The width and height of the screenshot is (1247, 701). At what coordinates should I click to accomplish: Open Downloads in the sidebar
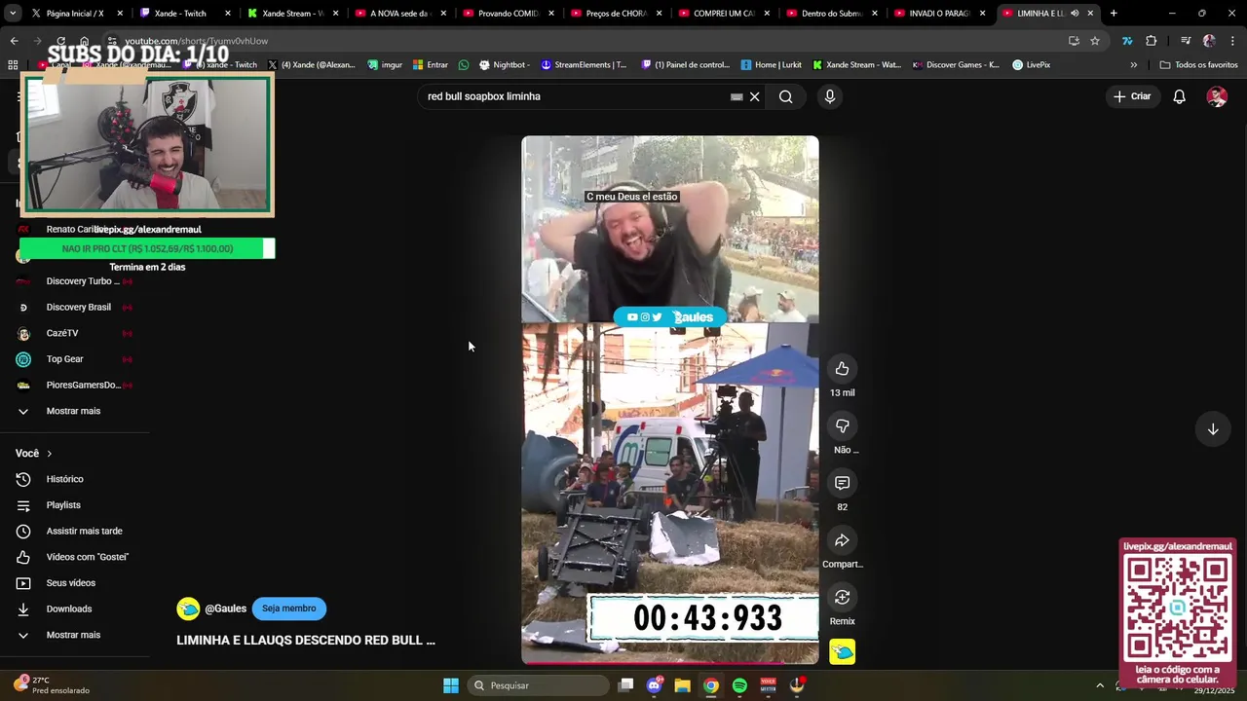click(x=68, y=609)
